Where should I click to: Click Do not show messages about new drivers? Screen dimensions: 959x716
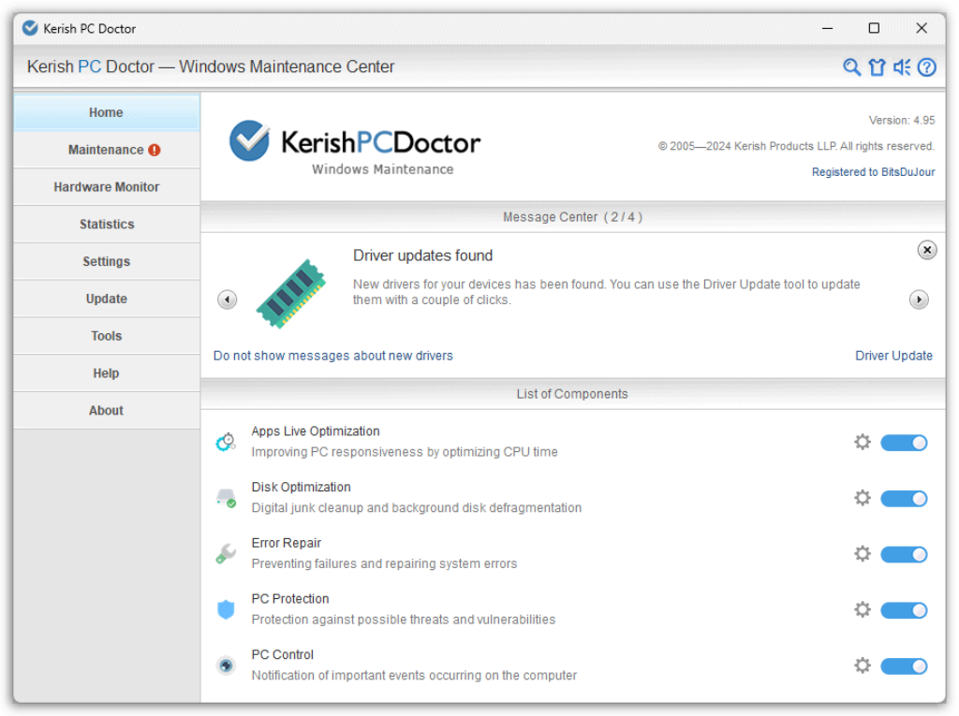click(x=333, y=356)
